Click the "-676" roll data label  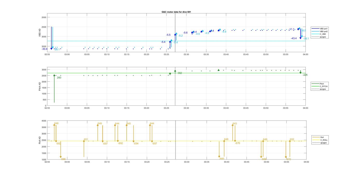238,143
